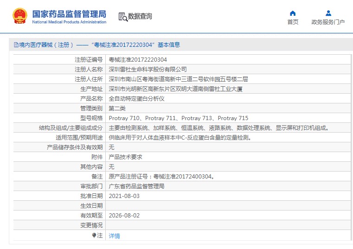Select the 注册人住所 address value
Screen dimensions: 353x249
click(178, 79)
